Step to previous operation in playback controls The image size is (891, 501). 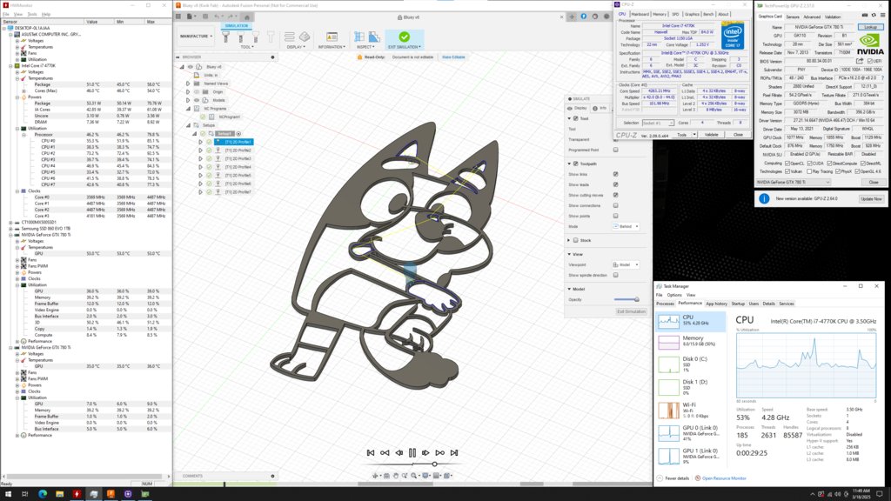[x=385, y=452]
